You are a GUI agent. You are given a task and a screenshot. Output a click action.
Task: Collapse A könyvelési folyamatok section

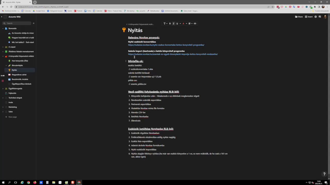point(3,56)
